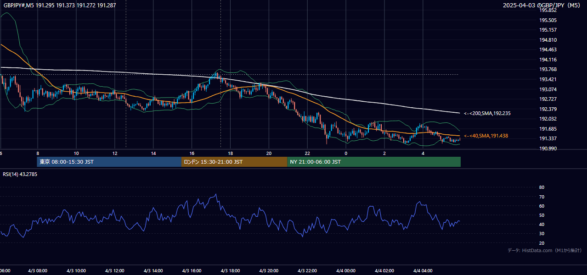Click hour tick 22 under the price chart
This screenshot has width=587, height=275.
tap(307, 153)
